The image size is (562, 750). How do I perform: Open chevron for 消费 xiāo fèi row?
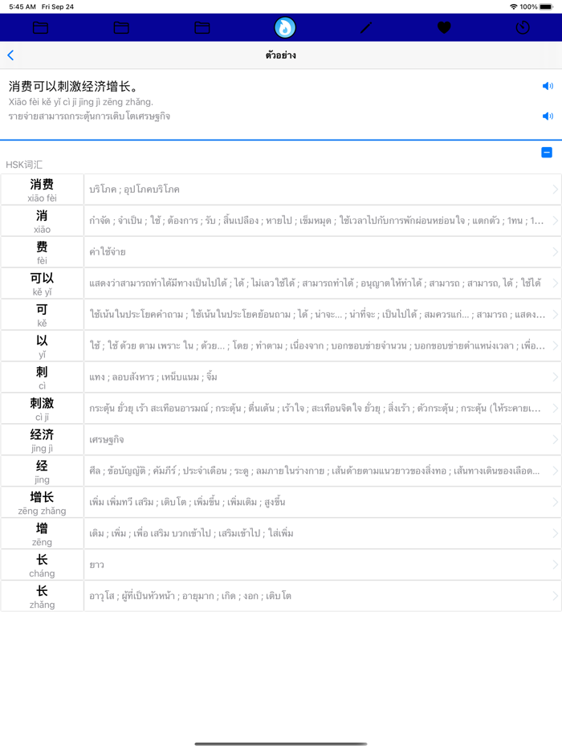click(556, 190)
